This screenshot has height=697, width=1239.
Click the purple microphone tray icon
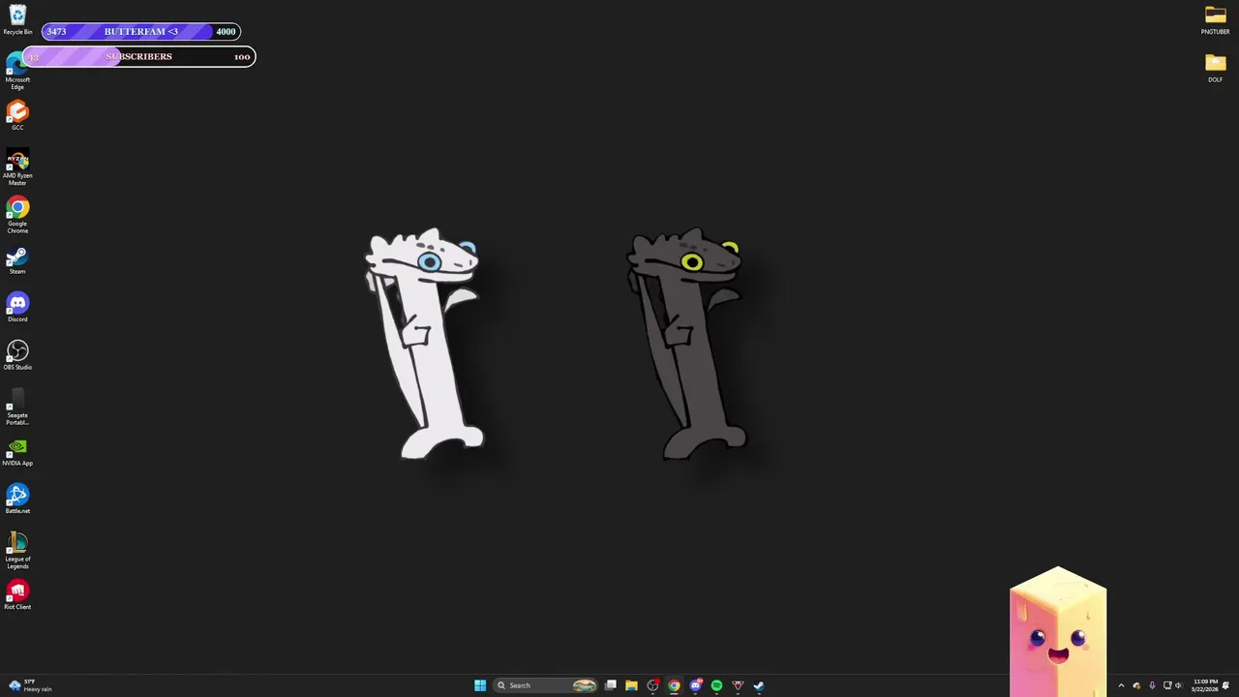1152,685
